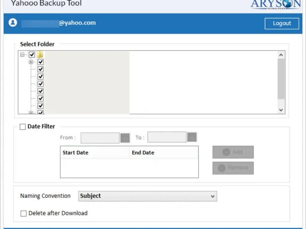This screenshot has height=229, width=306.
Task: Click the folder list scrollbar thumb
Action: (x=281, y=79)
